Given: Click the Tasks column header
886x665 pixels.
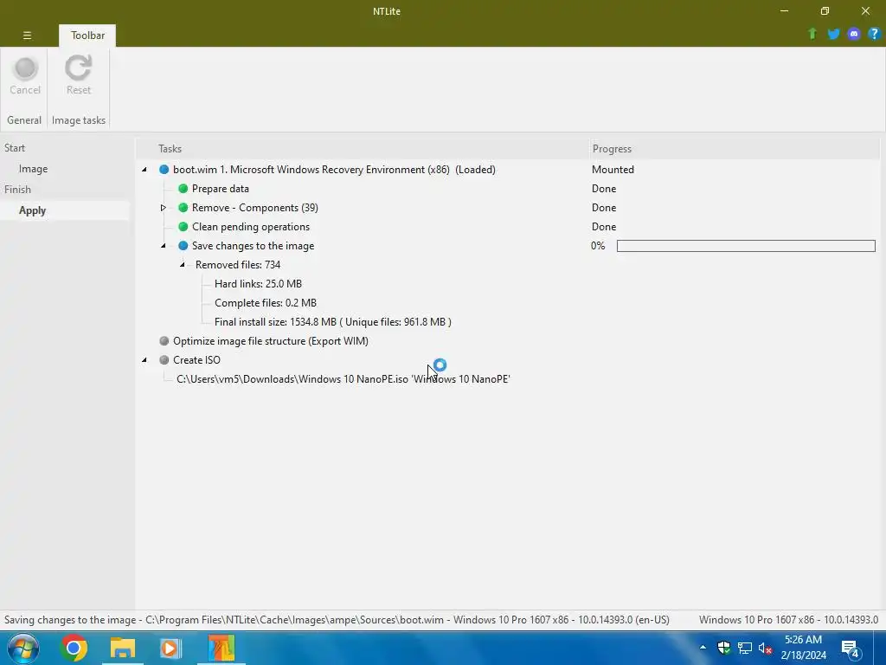Looking at the screenshot, I should [x=363, y=149].
